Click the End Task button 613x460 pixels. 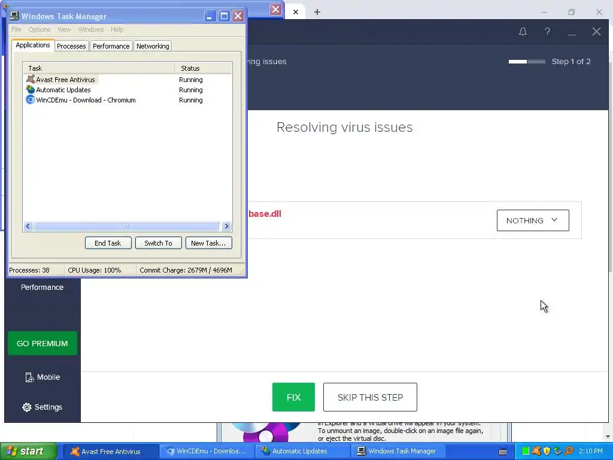[x=108, y=243]
